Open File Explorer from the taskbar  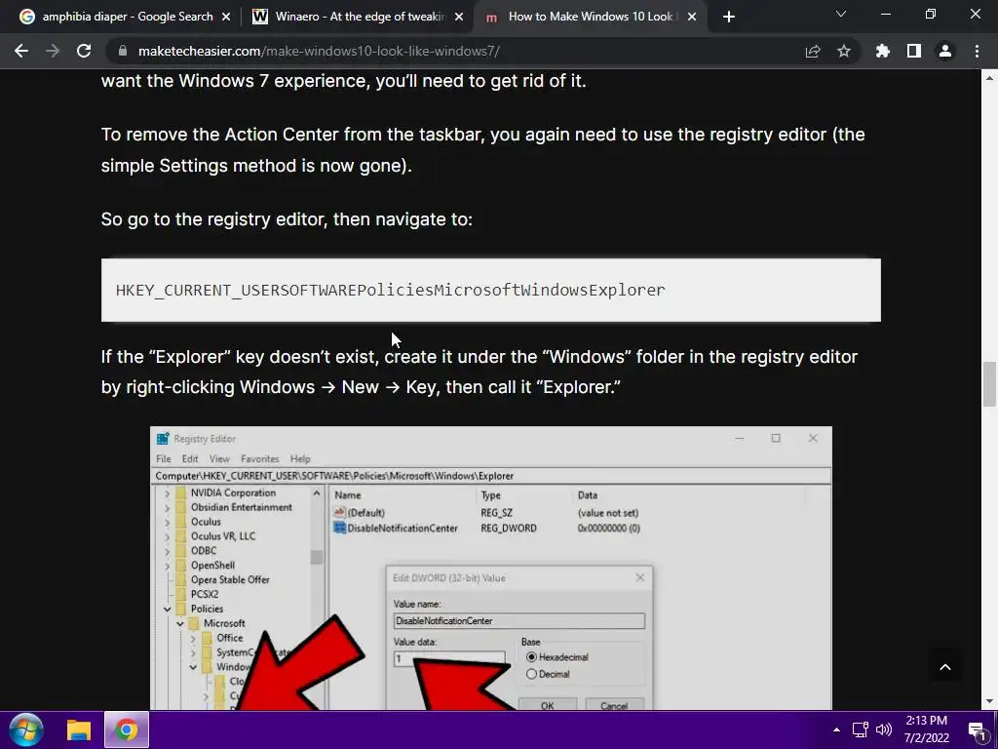click(x=79, y=729)
